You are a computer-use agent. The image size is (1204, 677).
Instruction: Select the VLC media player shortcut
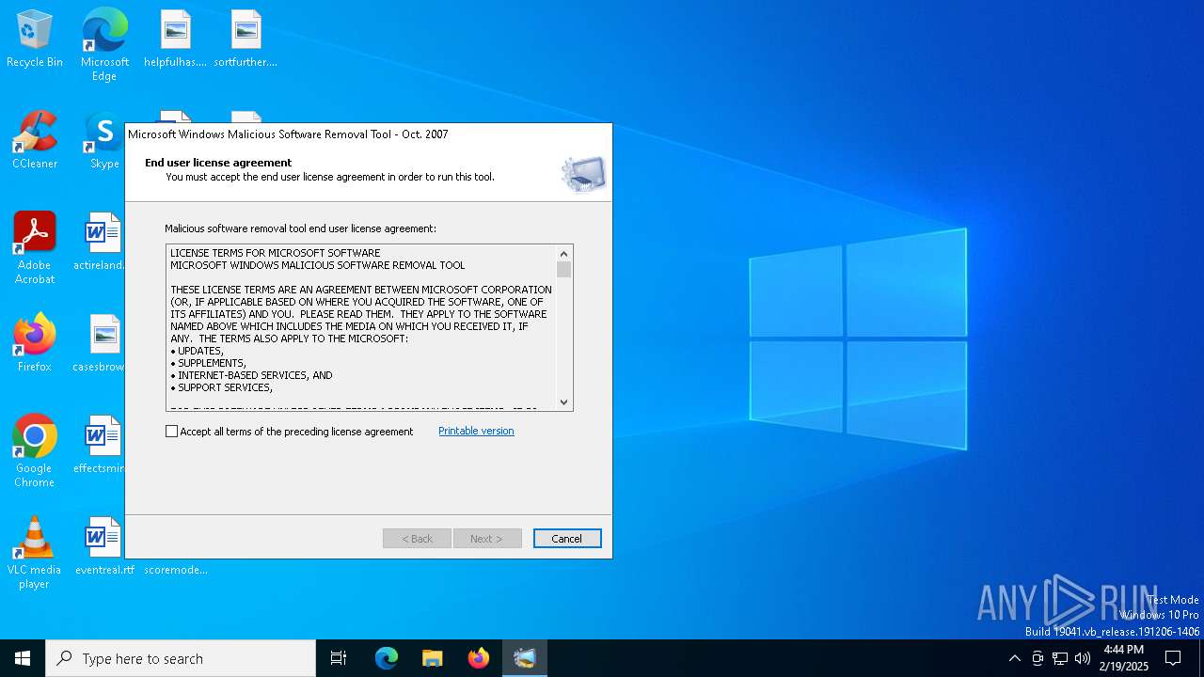pos(35,553)
